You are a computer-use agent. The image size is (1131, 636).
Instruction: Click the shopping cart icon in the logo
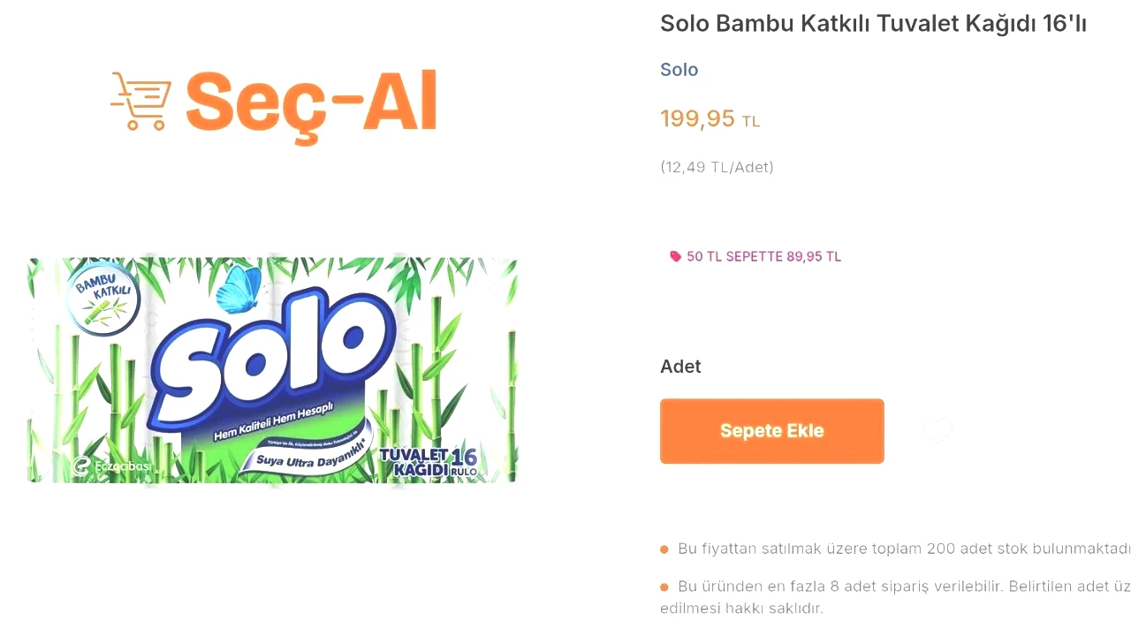141,101
